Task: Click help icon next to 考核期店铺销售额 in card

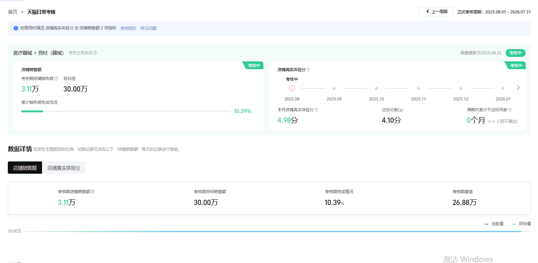Action: click(56, 78)
